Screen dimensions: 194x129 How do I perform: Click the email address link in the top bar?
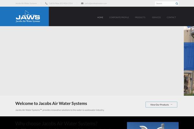point(96,3)
